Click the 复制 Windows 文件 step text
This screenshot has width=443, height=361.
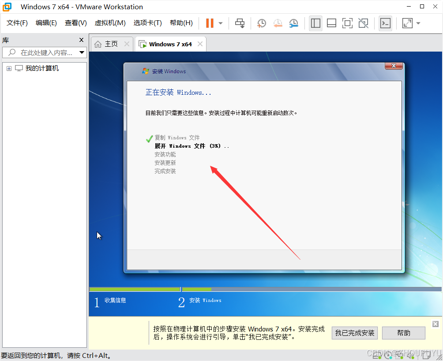177,138
